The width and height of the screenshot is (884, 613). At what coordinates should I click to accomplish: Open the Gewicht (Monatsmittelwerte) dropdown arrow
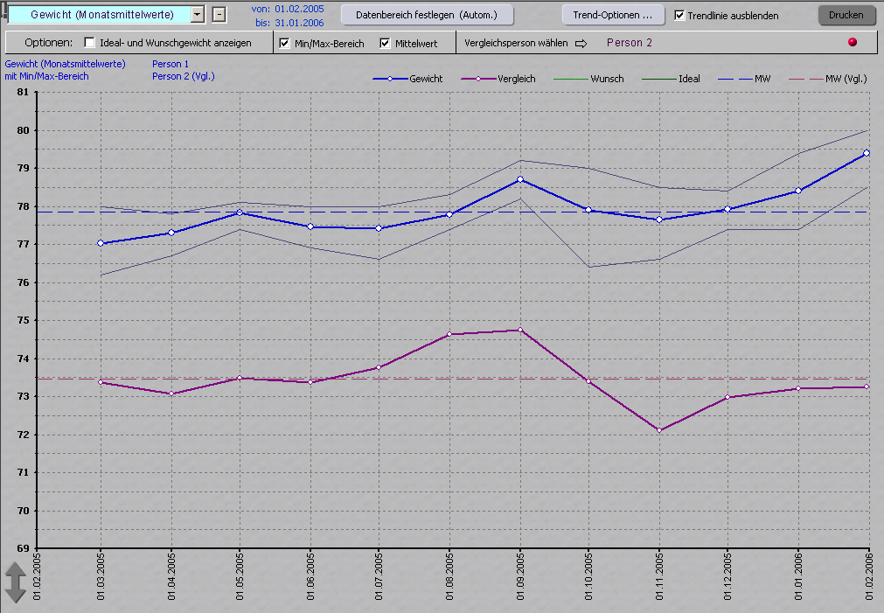point(198,15)
